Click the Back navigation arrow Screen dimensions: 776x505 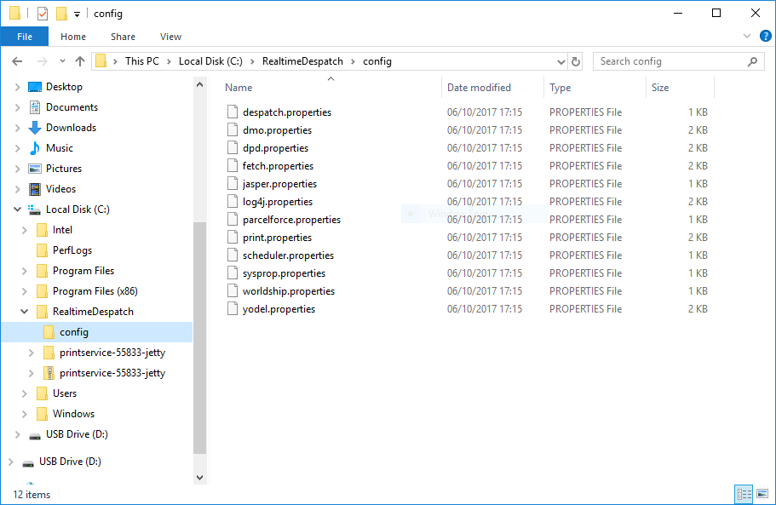[x=17, y=60]
